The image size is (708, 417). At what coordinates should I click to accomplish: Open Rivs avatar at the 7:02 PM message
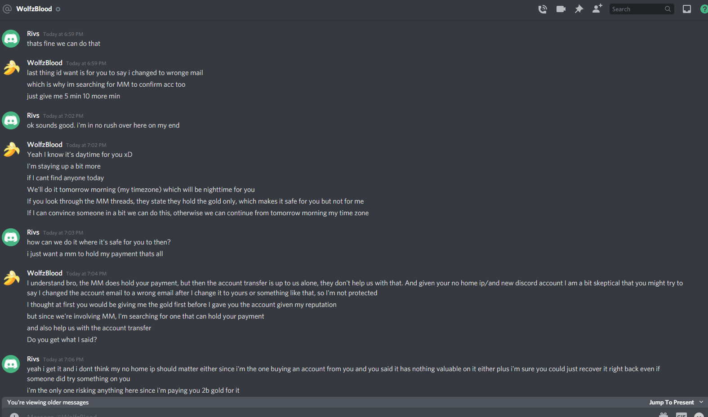coord(11,120)
